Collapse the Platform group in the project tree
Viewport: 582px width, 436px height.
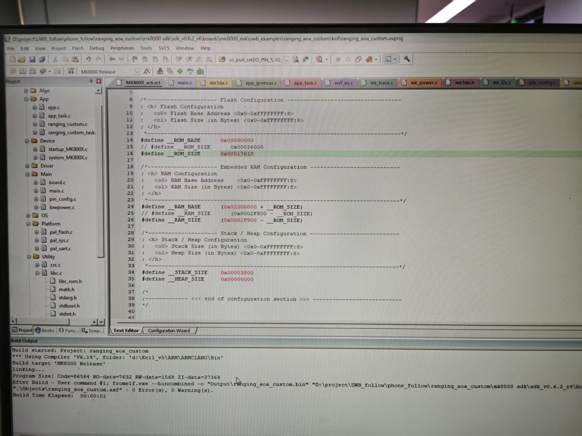(x=29, y=224)
